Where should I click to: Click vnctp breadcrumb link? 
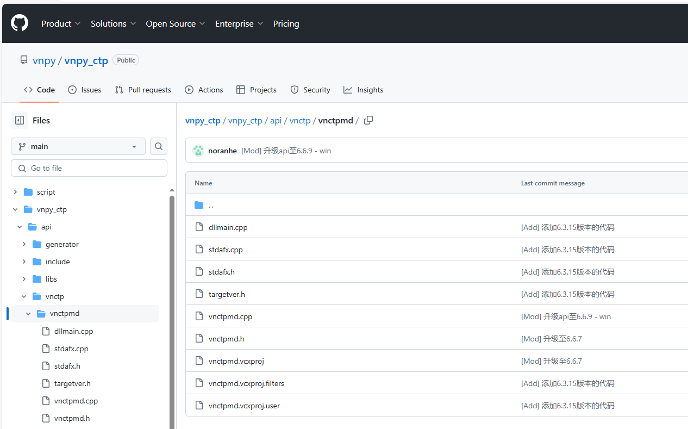pyautogui.click(x=300, y=121)
